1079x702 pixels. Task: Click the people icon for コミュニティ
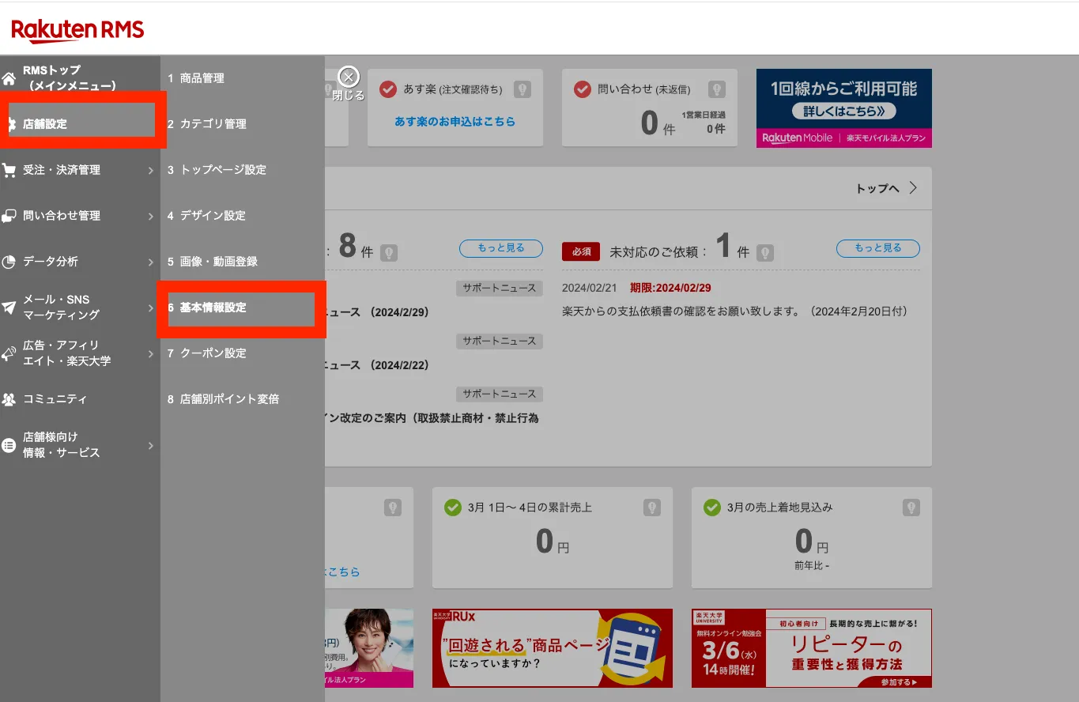tap(9, 399)
